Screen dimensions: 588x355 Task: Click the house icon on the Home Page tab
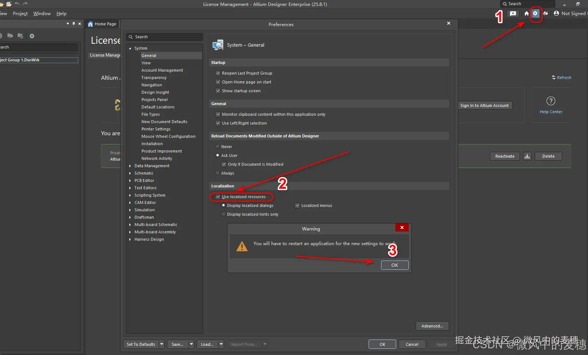tap(90, 24)
